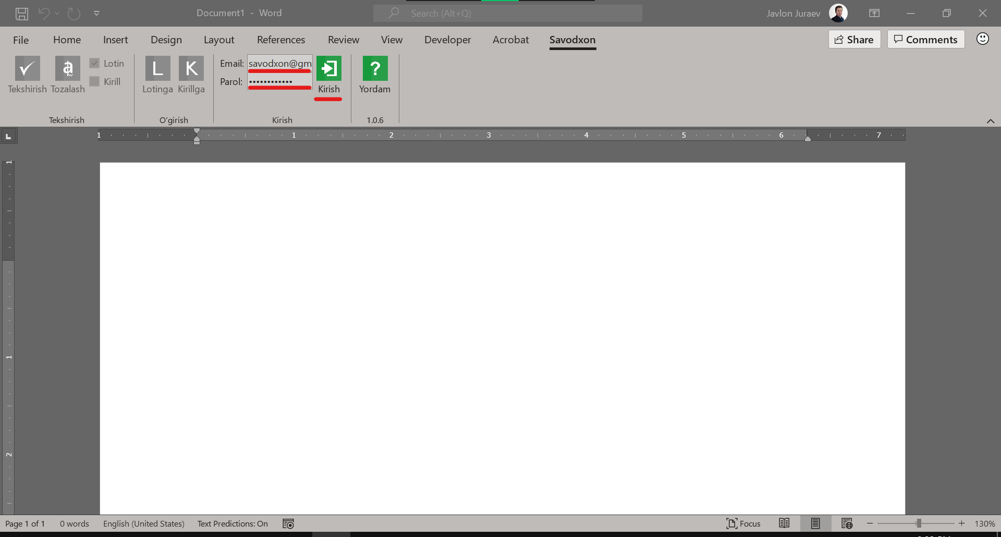The image size is (1001, 537).
Task: Convert text using Kirillga icon
Action: point(191,69)
